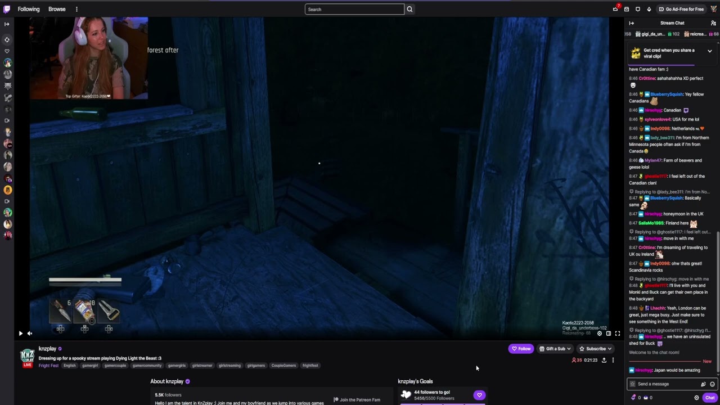Expand the left sidebar with arrow icon
This screenshot has width=720, height=405.
[7, 24]
